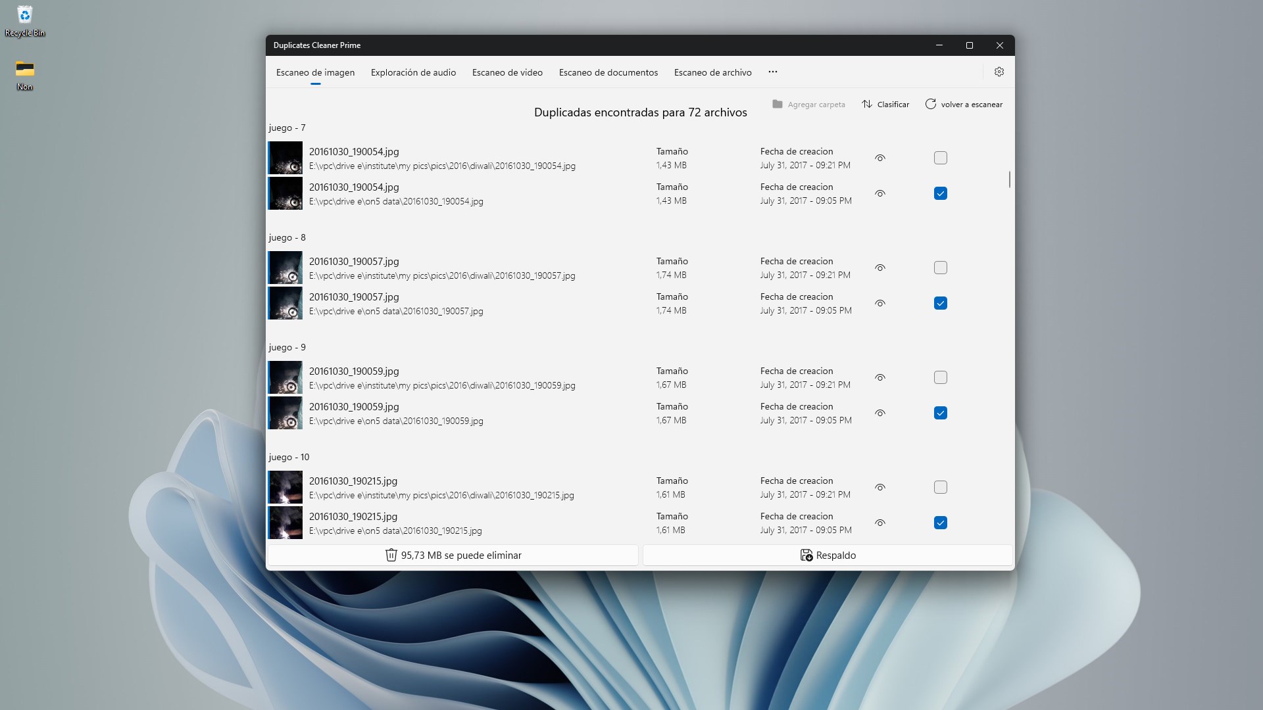Image resolution: width=1263 pixels, height=710 pixels.
Task: Open thumbnail of diwali 20161030_190215.jpg
Action: 285,487
